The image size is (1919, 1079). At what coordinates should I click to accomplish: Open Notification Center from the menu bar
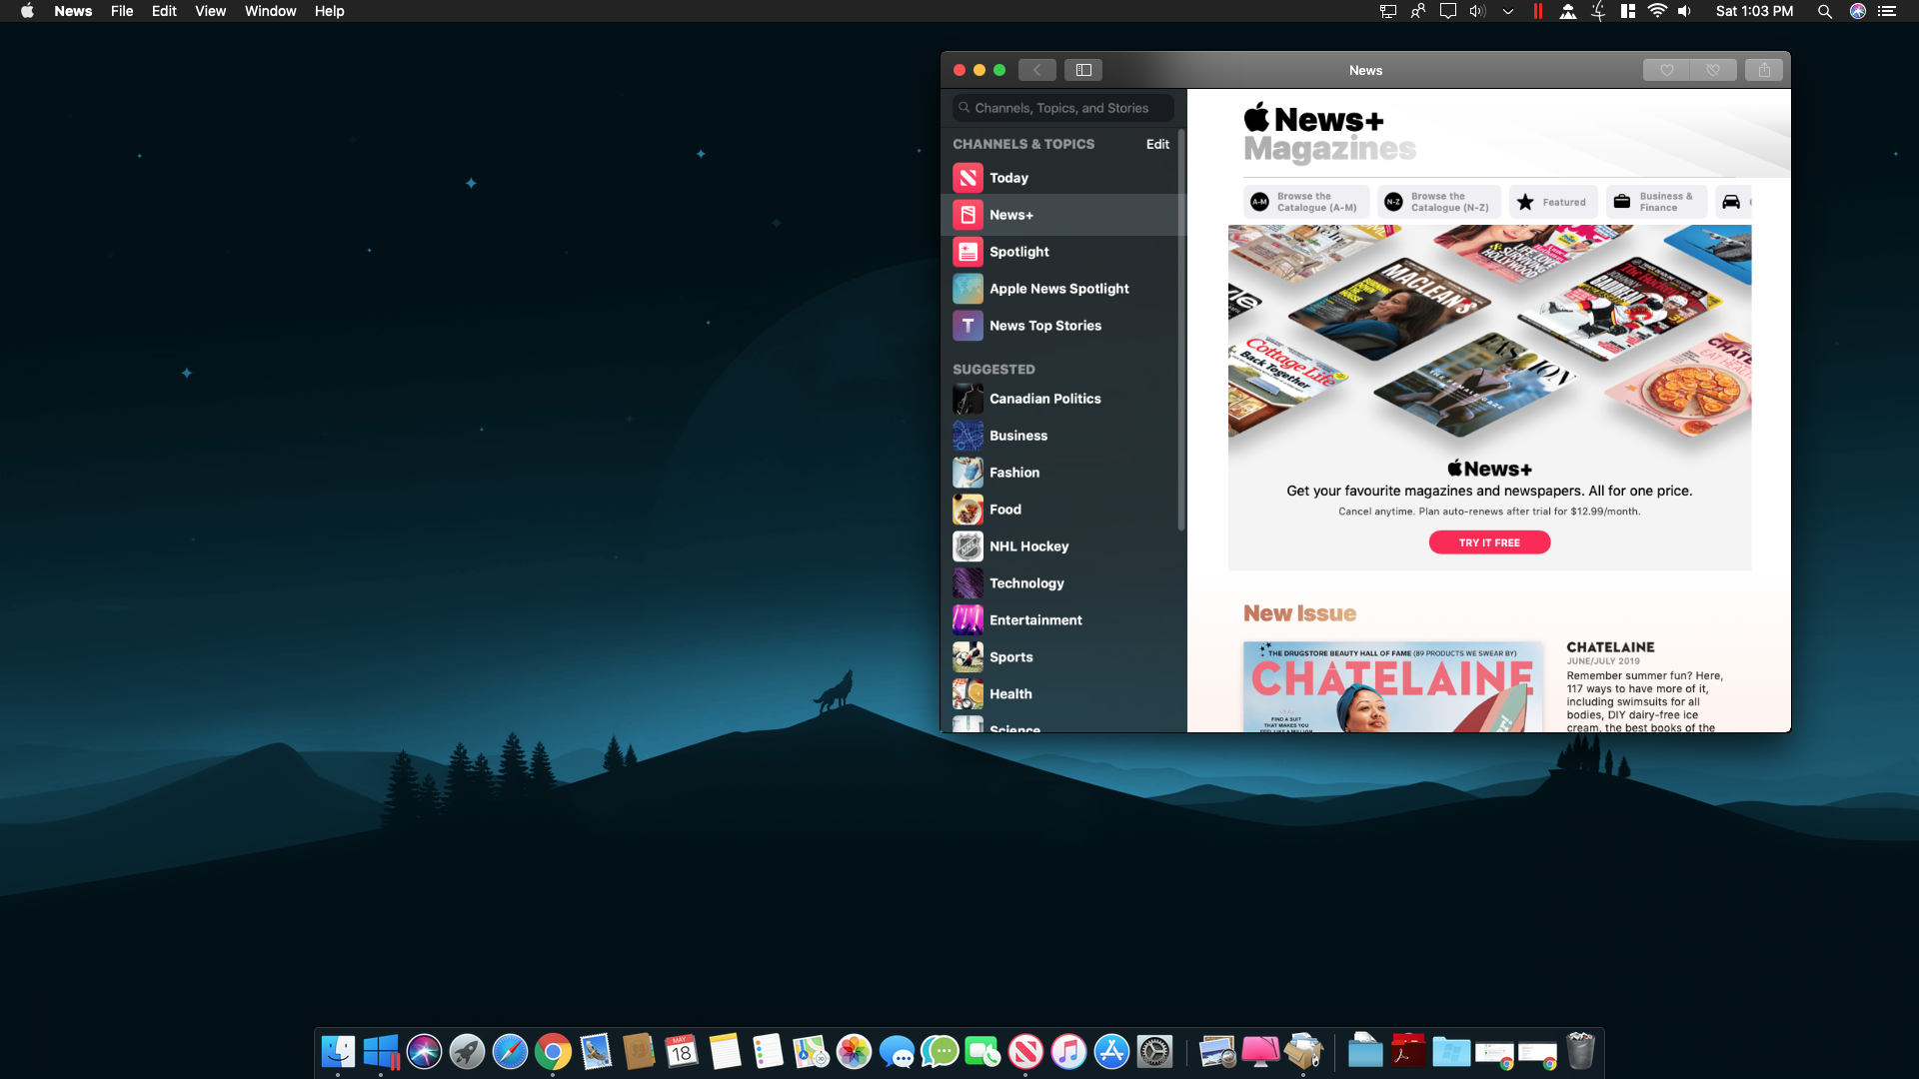tap(1887, 11)
